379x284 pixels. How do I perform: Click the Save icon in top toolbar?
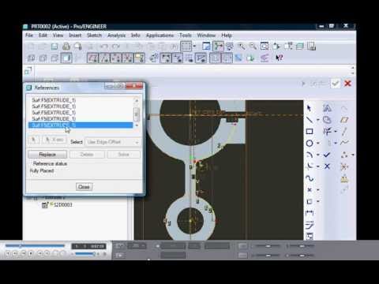[54, 47]
